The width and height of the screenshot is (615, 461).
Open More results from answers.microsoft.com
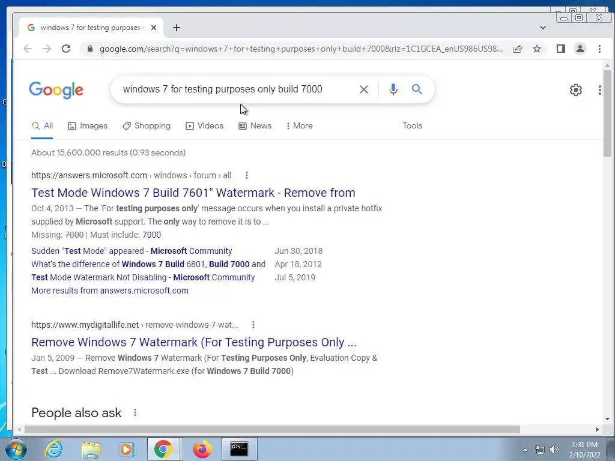pyautogui.click(x=110, y=291)
